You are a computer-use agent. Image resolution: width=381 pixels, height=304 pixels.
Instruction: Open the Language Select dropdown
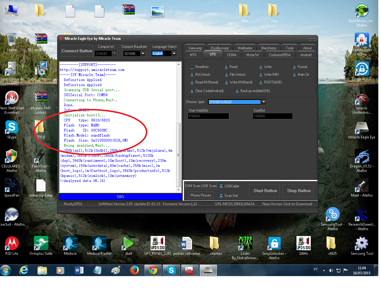pos(174,53)
